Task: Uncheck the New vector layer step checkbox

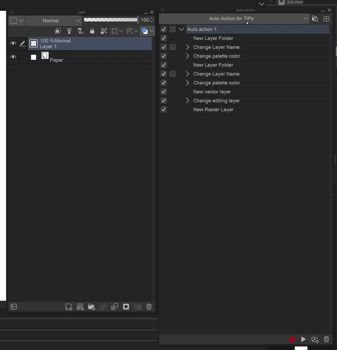Action: click(164, 92)
